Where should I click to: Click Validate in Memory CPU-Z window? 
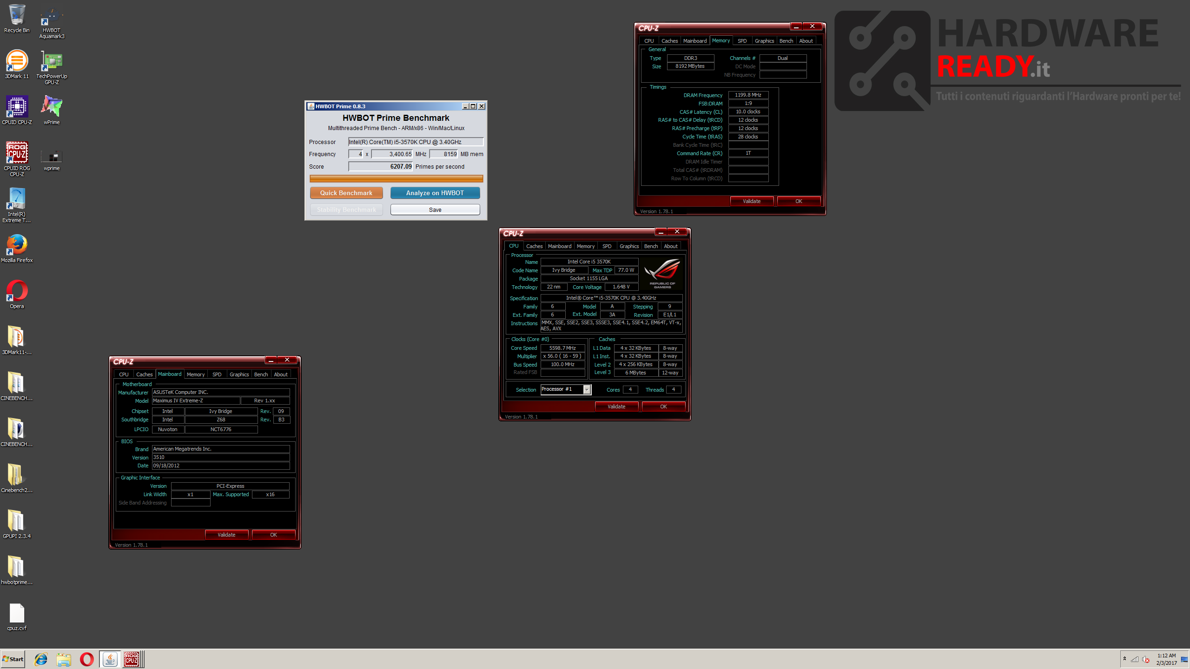752,201
